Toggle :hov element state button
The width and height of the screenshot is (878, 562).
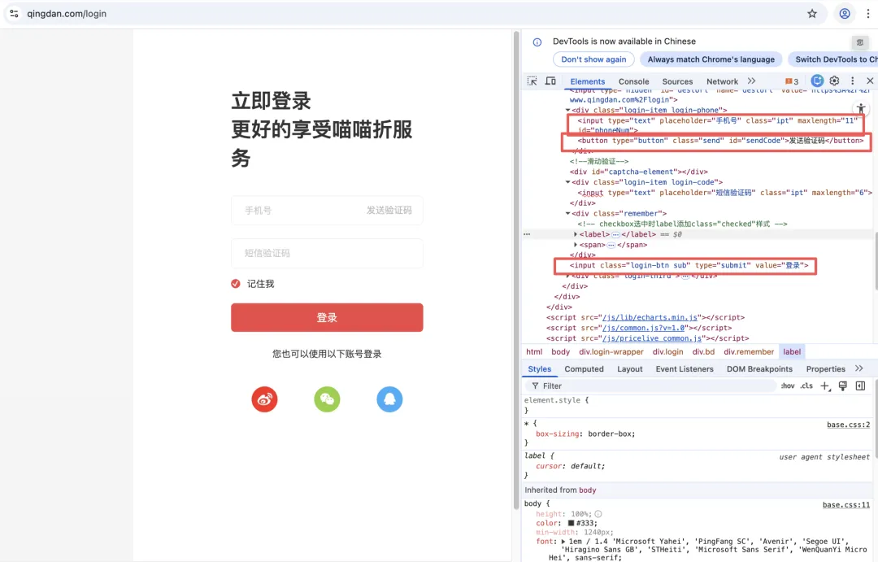point(788,386)
